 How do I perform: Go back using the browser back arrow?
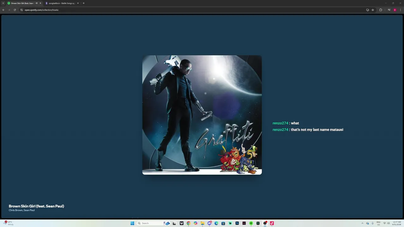(3, 10)
